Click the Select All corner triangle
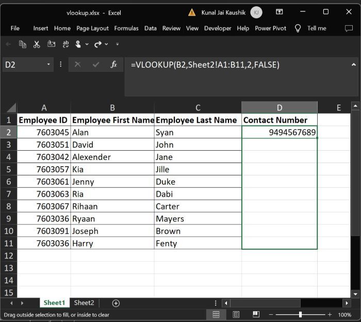Screen dimensions: 361x322 10,107
